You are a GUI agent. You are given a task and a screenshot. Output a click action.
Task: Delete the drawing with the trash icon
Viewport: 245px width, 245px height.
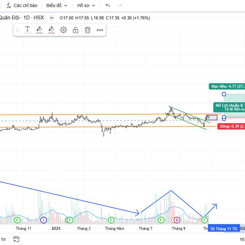pyautogui.click(x=87, y=30)
